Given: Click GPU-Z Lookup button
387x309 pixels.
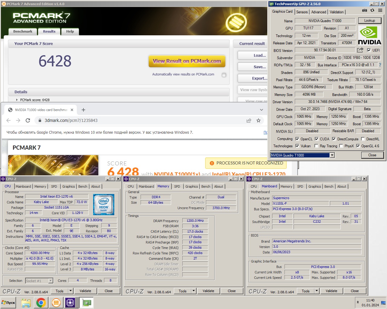Looking at the screenshot, I should (x=369, y=21).
